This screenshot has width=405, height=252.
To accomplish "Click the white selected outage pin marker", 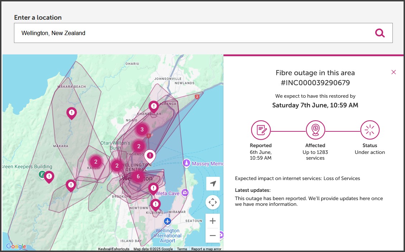I will (150, 156).
